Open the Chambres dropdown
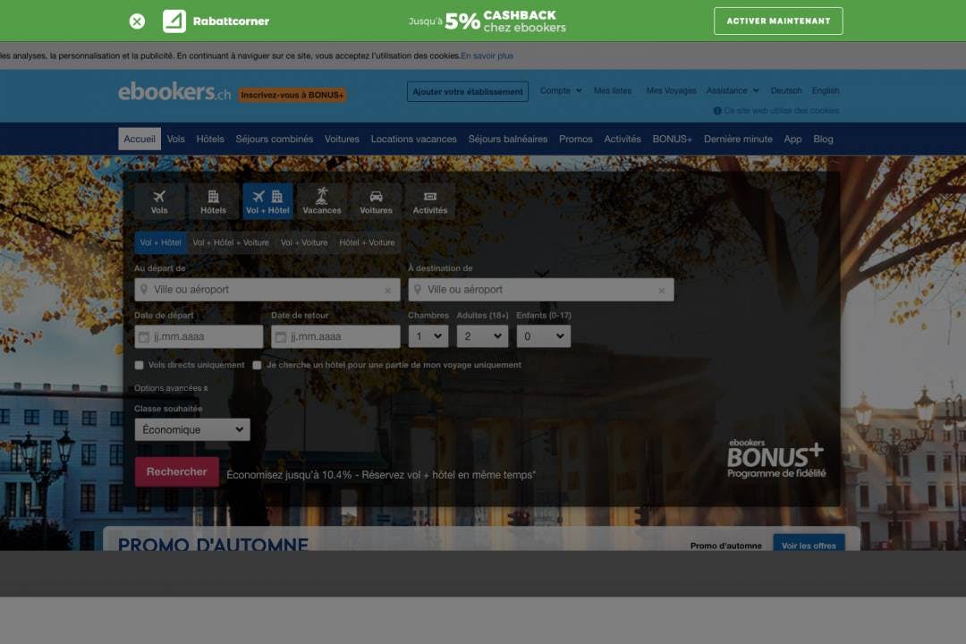Screen dimensions: 966x644 tap(428, 335)
